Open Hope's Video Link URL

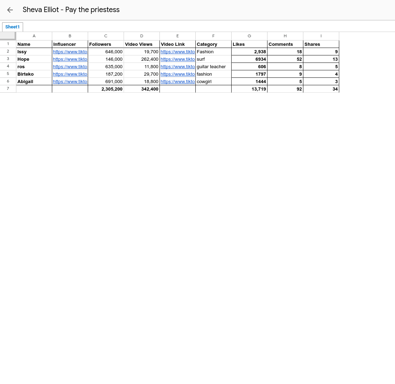point(178,59)
